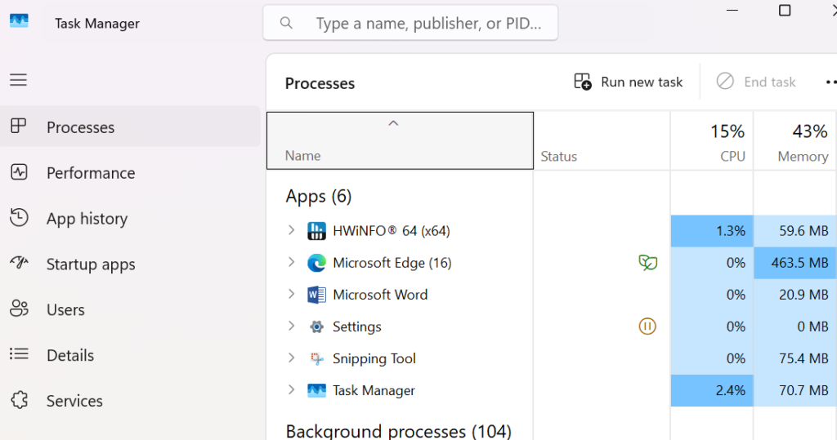Click the Services puzzle-piece icon
The image size is (837, 440).
click(20, 399)
